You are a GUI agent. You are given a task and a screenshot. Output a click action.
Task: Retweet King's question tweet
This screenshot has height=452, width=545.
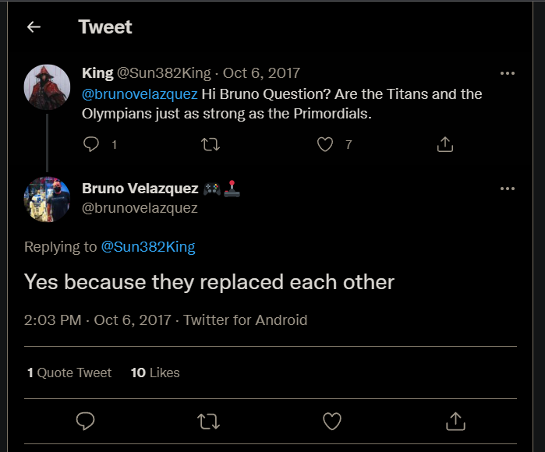[x=211, y=144]
